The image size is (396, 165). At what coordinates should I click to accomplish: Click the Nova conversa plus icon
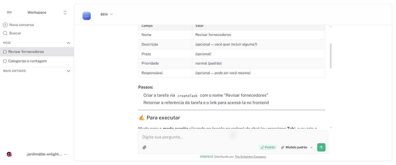click(5, 25)
